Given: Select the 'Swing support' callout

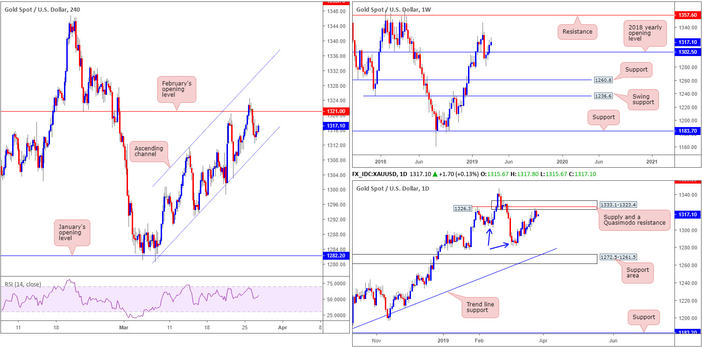Looking at the screenshot, I should pyautogui.click(x=642, y=99).
